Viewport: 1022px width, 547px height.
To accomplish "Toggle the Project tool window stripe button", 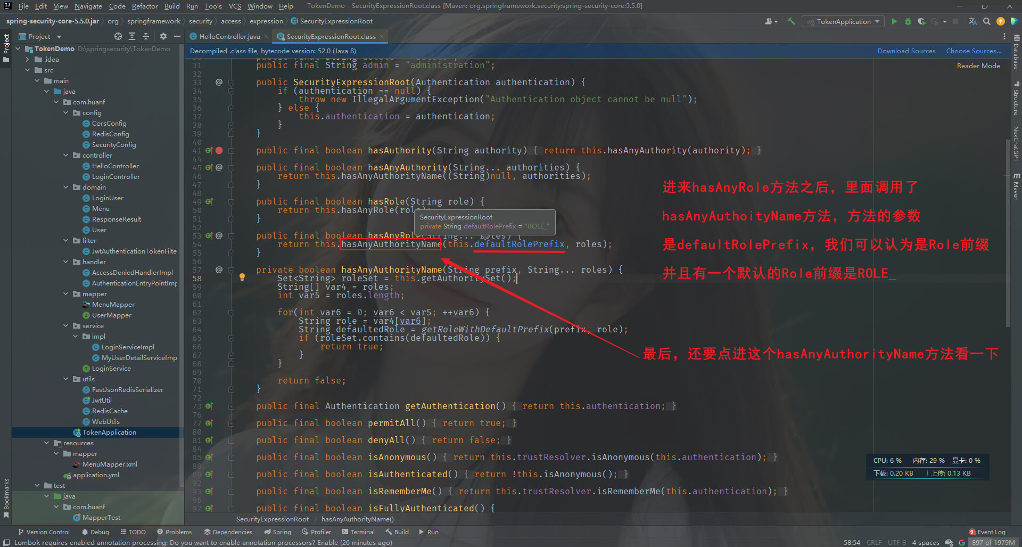I will point(6,48).
